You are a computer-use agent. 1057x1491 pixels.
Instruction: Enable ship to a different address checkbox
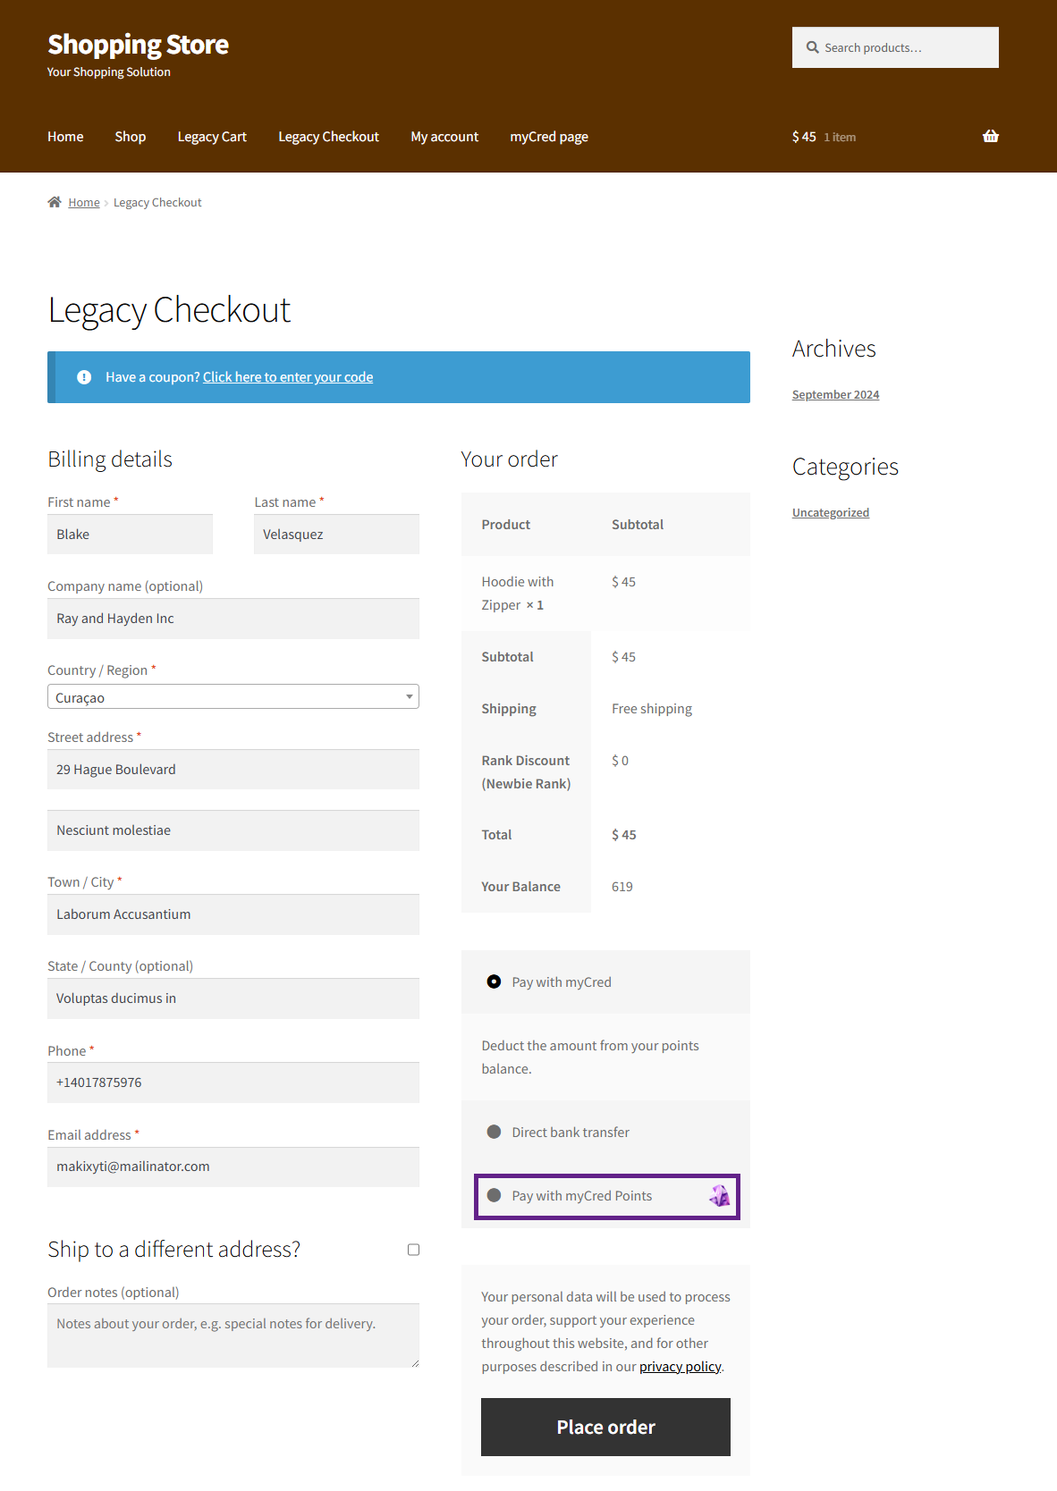[413, 1250]
